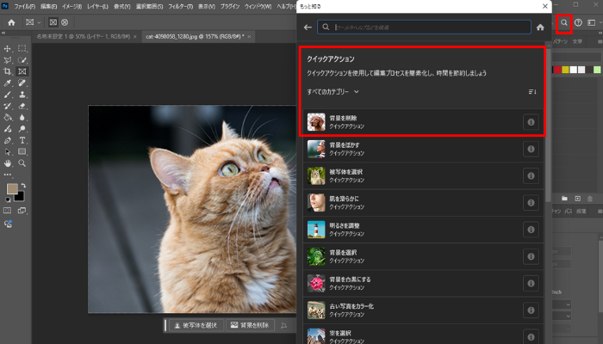The width and height of the screenshot is (603, 344).
Task: Select the Horizontal Type tool
Action: coord(22,140)
